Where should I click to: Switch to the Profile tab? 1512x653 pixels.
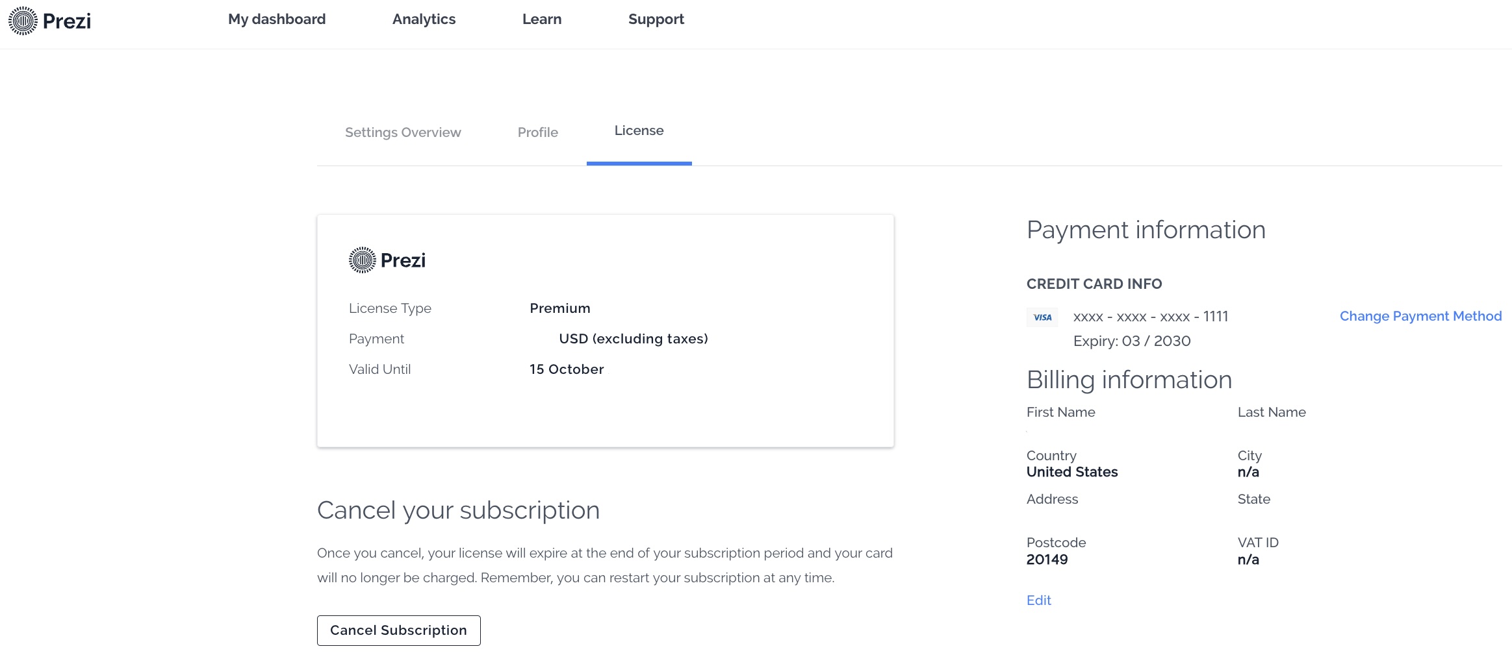pyautogui.click(x=537, y=132)
